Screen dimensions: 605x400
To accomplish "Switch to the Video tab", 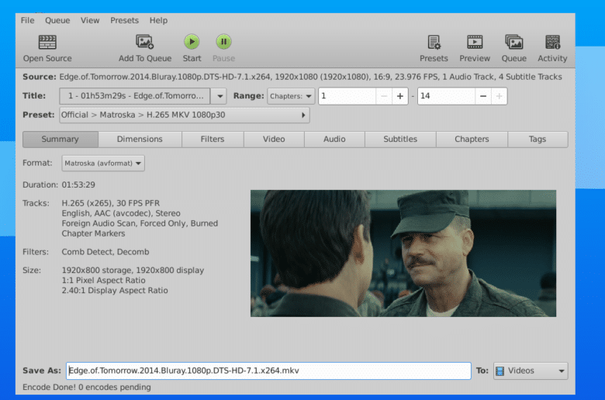I will tap(274, 140).
